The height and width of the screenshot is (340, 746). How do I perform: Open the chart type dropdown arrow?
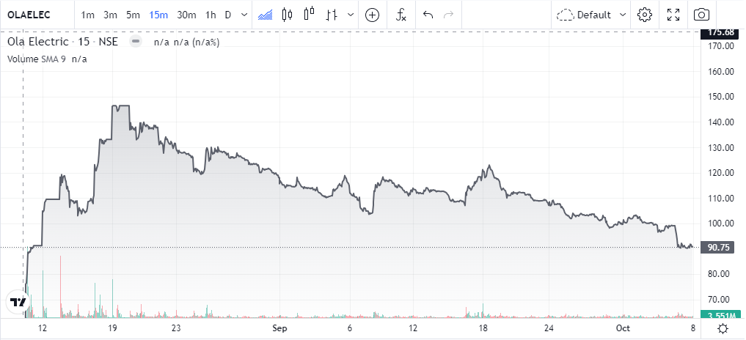pos(350,15)
